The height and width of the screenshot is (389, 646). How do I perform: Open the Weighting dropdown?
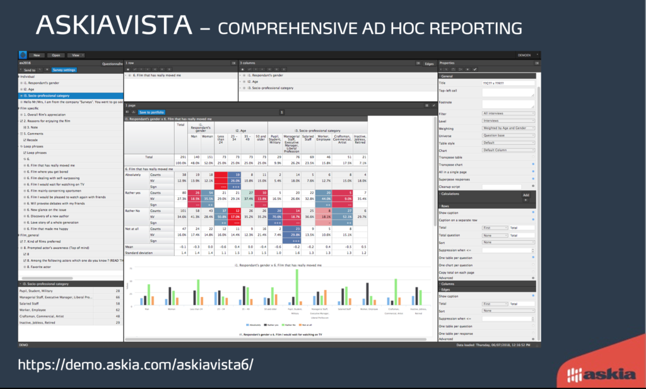pos(508,128)
